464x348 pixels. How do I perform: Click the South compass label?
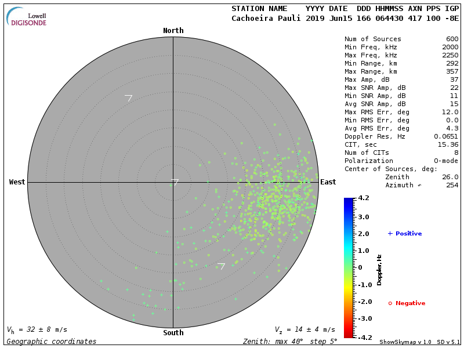tap(173, 333)
